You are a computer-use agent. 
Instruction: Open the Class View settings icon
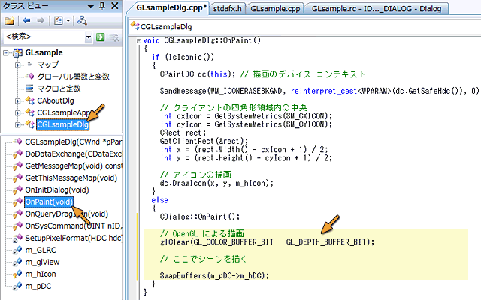point(59,20)
